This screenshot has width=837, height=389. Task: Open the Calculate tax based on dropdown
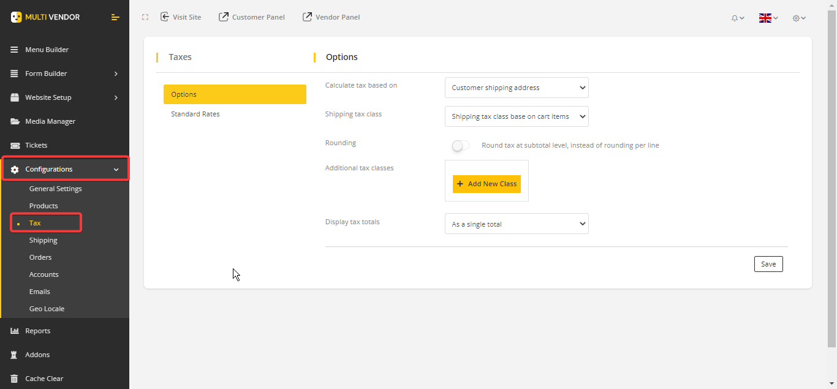pyautogui.click(x=517, y=88)
